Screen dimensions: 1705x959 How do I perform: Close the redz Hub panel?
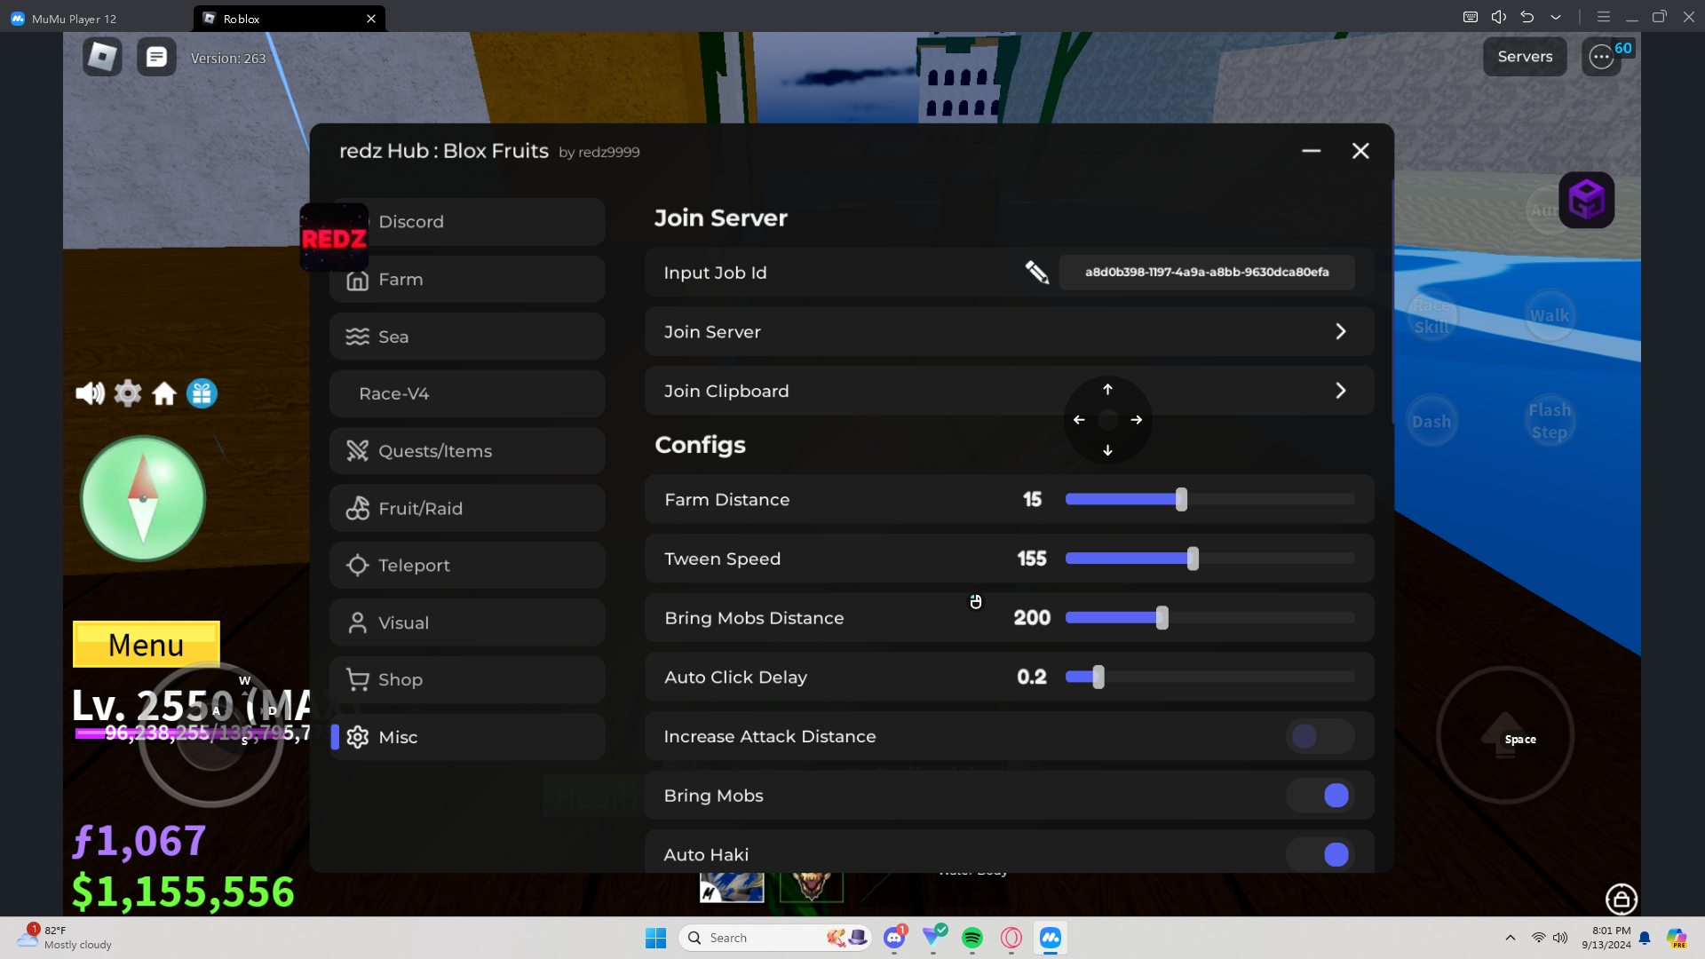click(1360, 151)
